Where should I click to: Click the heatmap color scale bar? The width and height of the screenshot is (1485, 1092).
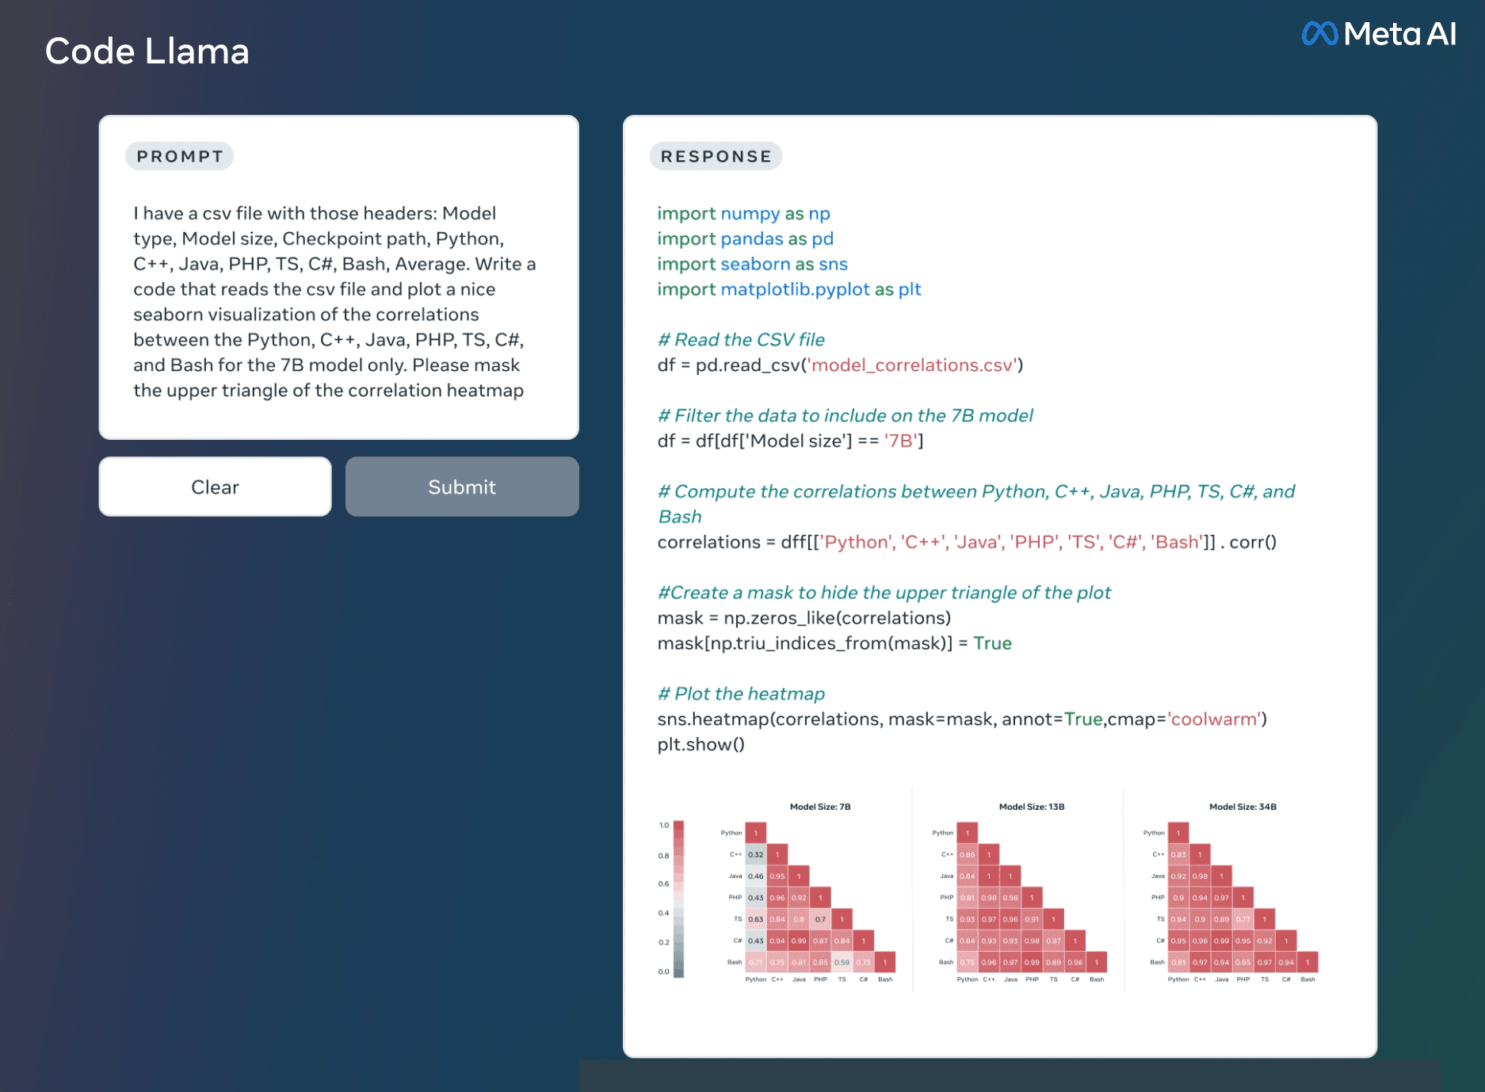pyautogui.click(x=678, y=899)
